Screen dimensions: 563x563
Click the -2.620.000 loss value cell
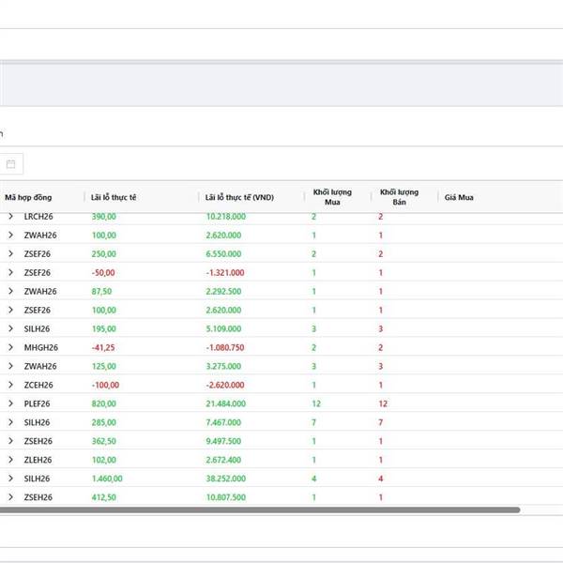tap(225, 385)
